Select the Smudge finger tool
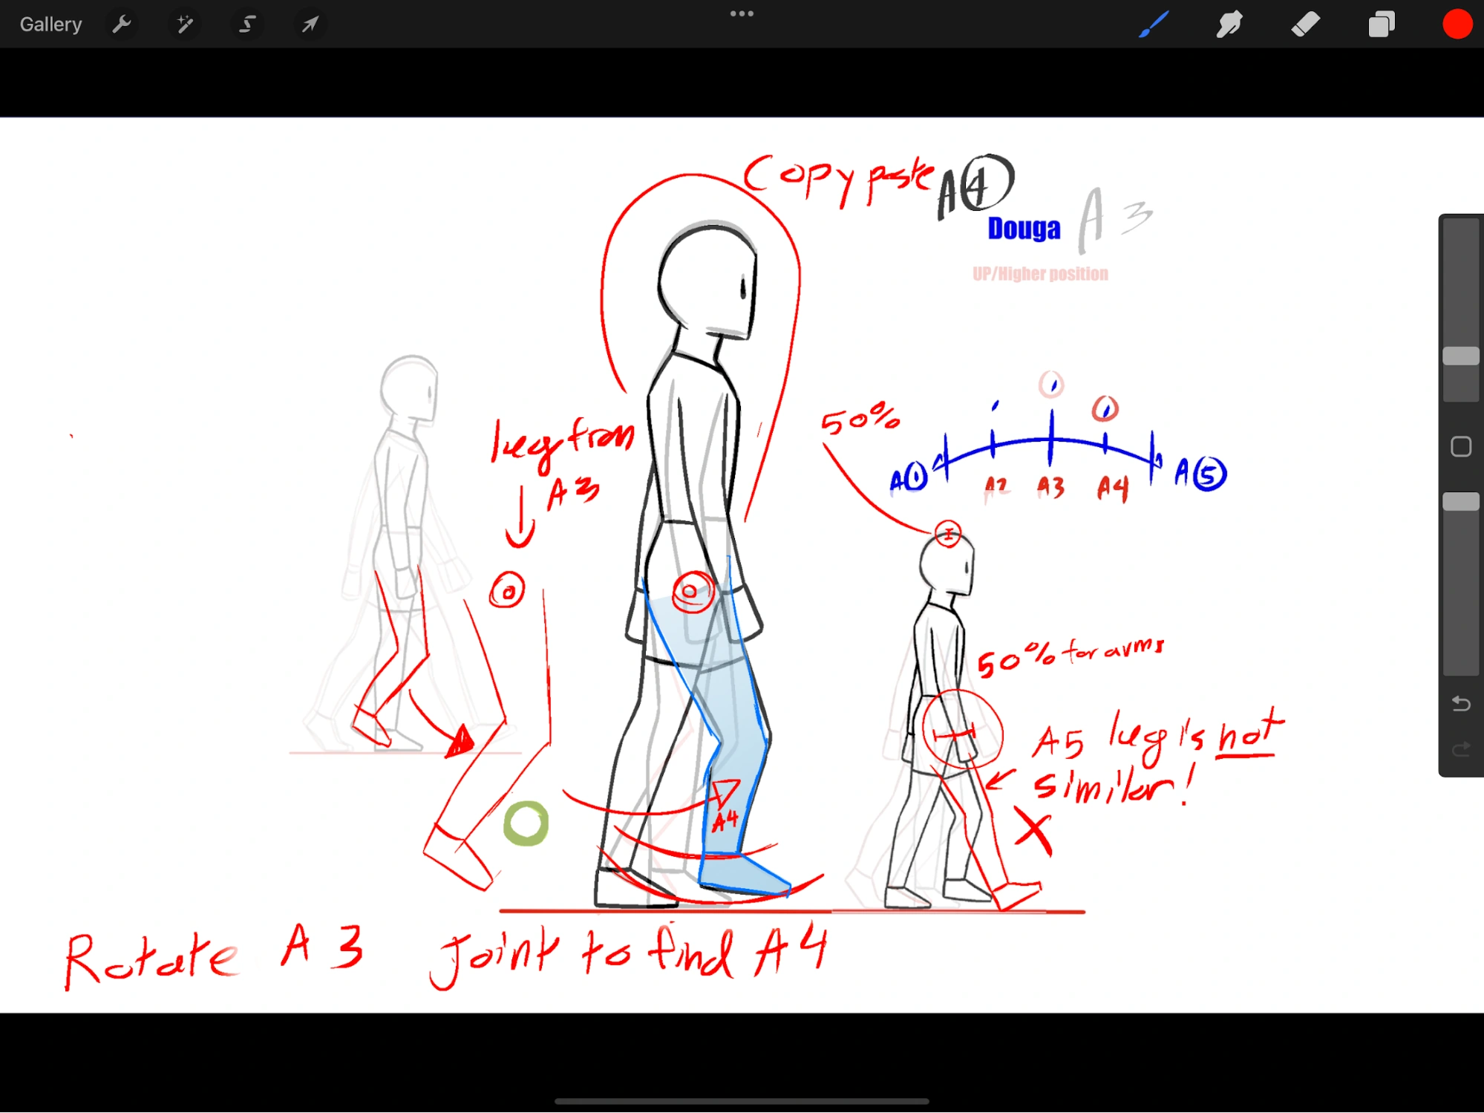Viewport: 1484px width, 1113px height. click(1229, 25)
